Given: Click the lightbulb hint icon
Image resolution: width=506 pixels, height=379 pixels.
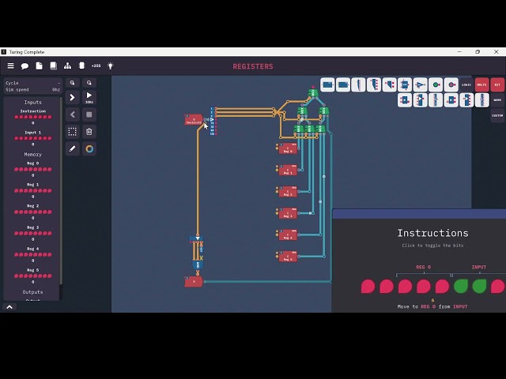Looking at the screenshot, I should pos(111,66).
